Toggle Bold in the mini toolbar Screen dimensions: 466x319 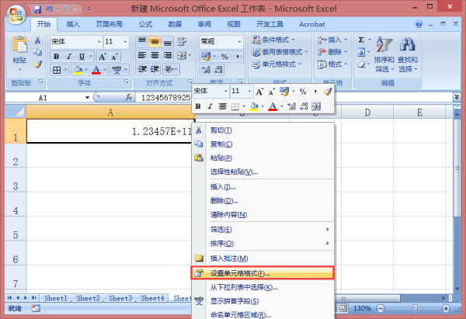pos(198,106)
